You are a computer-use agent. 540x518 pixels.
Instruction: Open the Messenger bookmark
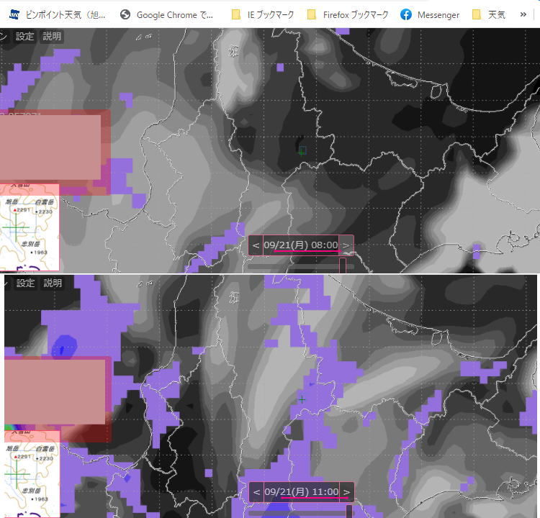click(x=430, y=14)
